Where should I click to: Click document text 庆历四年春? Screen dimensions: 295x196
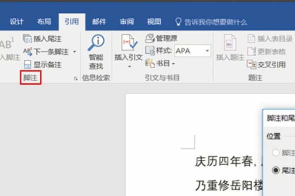click(x=224, y=162)
